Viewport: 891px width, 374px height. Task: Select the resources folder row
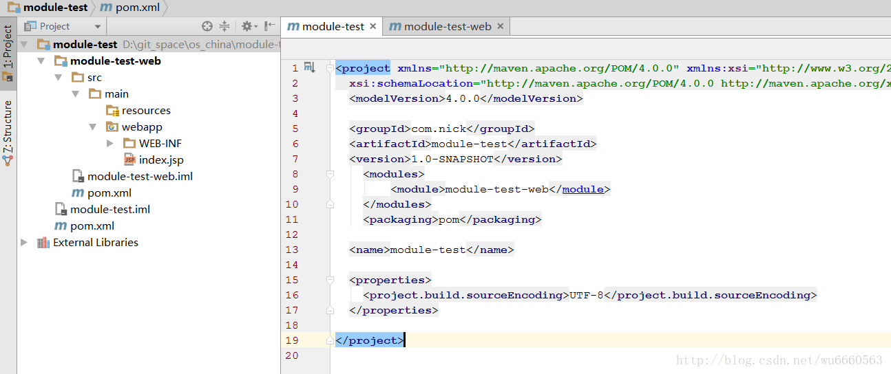coord(149,110)
